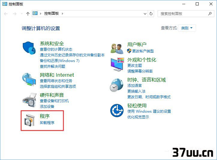
Task: Click 选择家庭组和共享选项 link
Action: (58, 86)
